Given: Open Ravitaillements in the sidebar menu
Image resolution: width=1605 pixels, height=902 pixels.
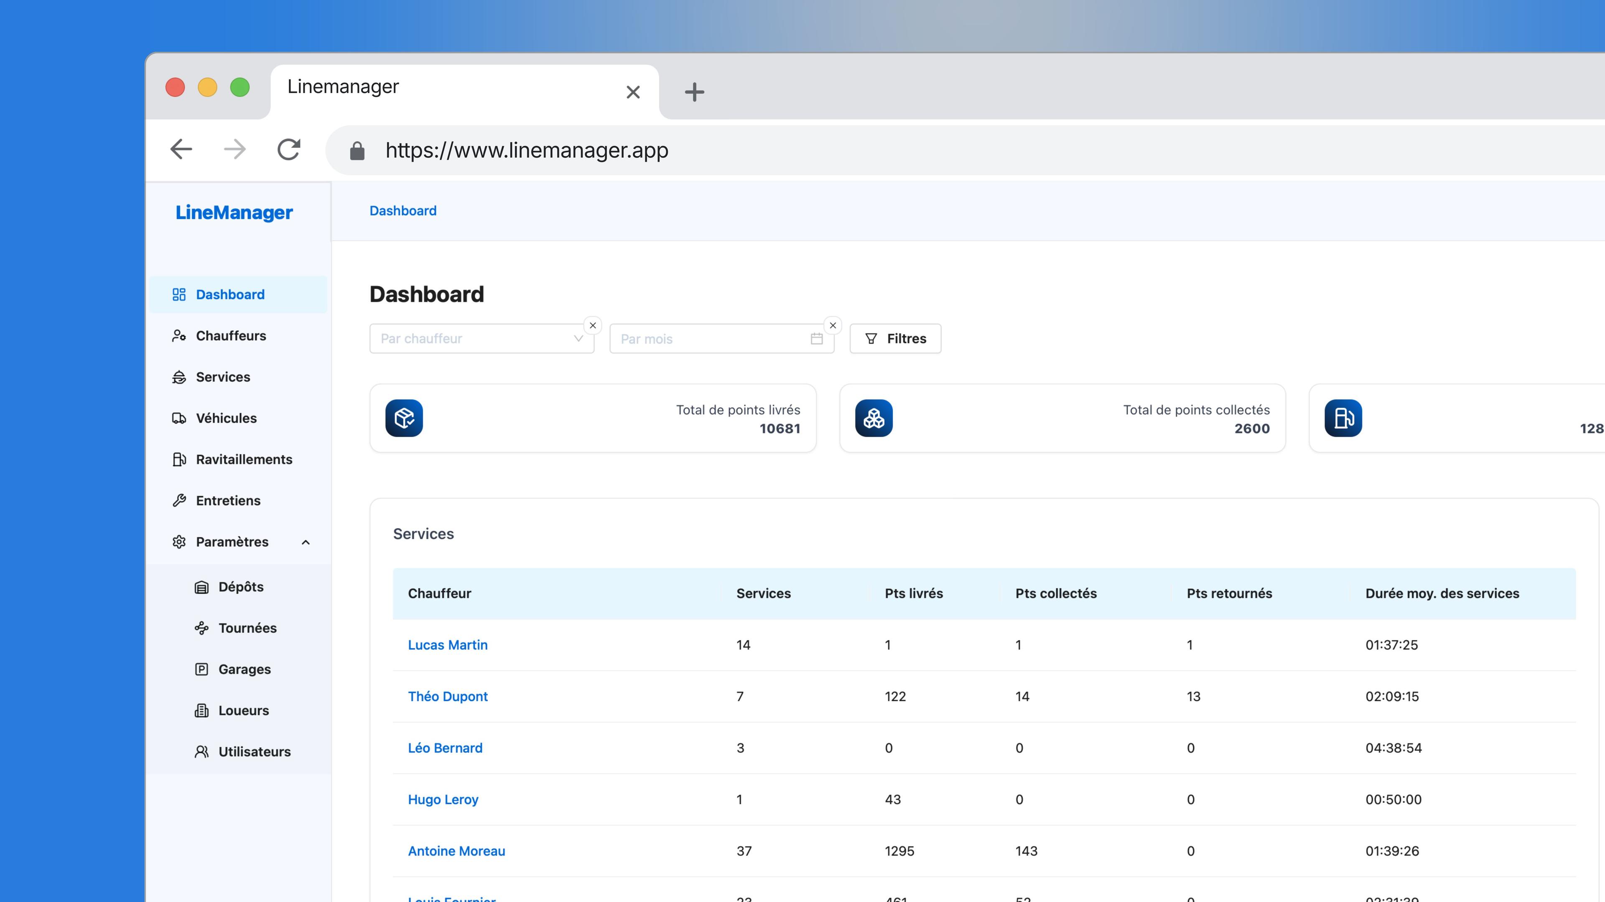Looking at the screenshot, I should 238,459.
